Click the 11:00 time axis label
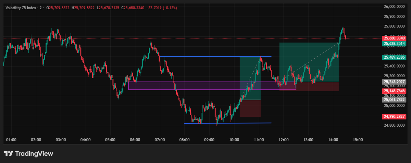The height and width of the screenshot is (163, 411). click(259, 140)
